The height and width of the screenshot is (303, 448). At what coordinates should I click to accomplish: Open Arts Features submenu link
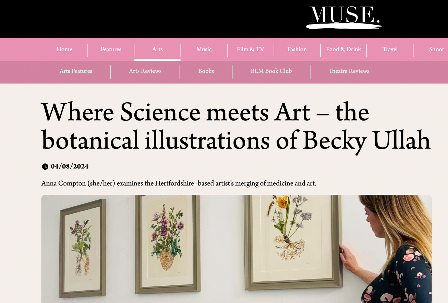(76, 71)
